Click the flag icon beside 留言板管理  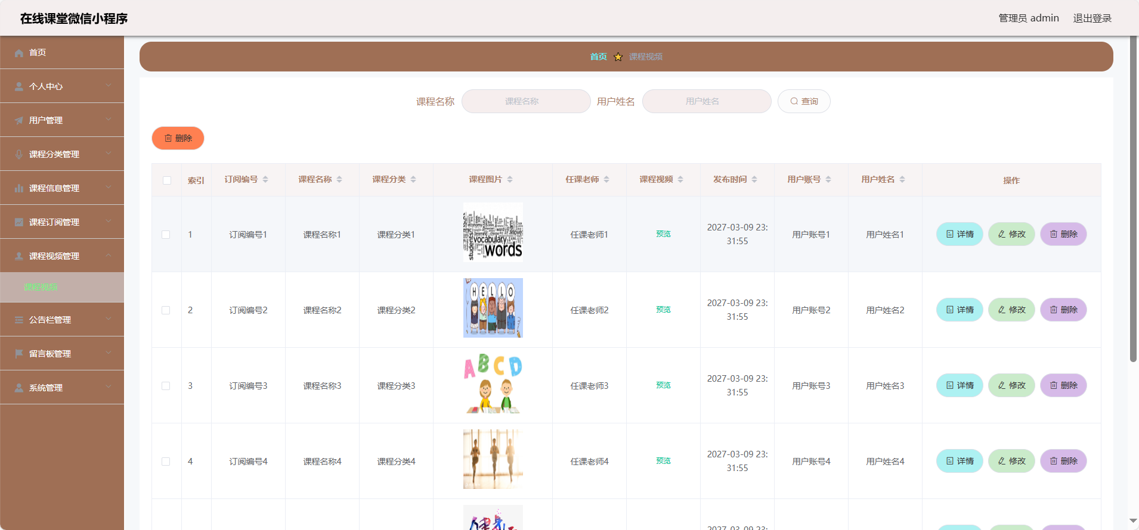click(x=19, y=354)
